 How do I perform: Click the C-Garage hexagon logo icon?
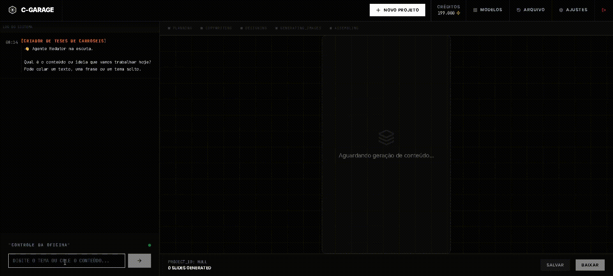(12, 10)
